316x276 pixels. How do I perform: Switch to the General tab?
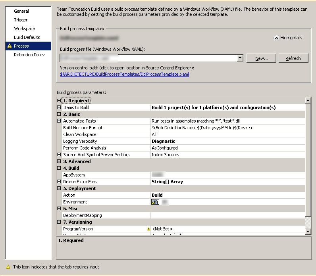[21, 11]
